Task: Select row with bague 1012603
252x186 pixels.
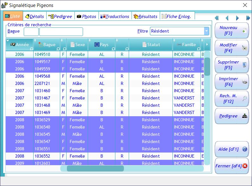Action: pos(105,163)
